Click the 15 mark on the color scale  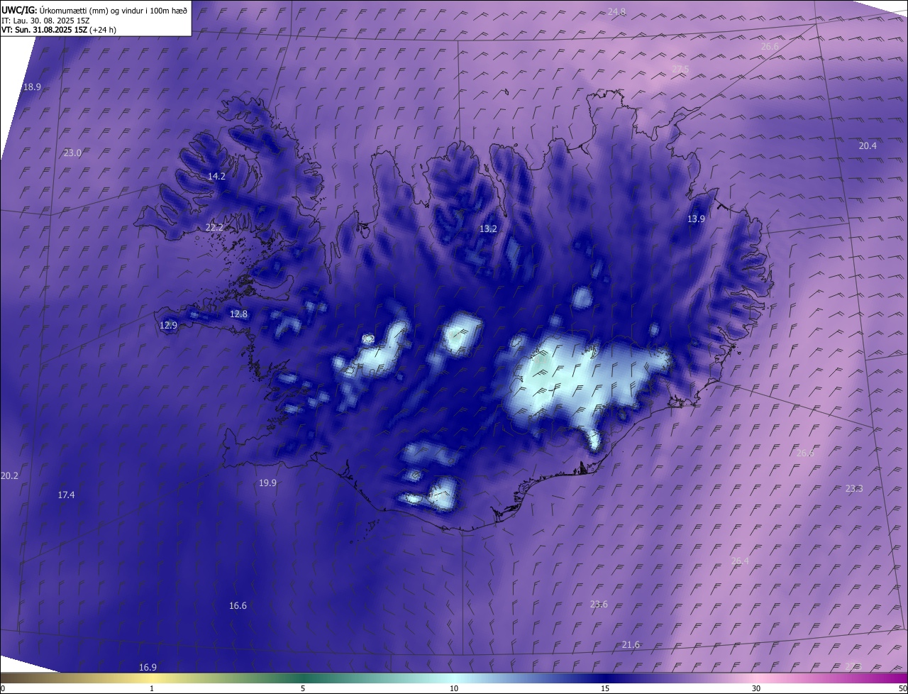point(605,688)
